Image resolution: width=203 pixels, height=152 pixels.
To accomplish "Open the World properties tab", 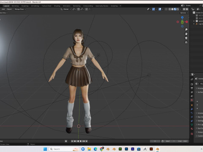I will pos(192,100).
